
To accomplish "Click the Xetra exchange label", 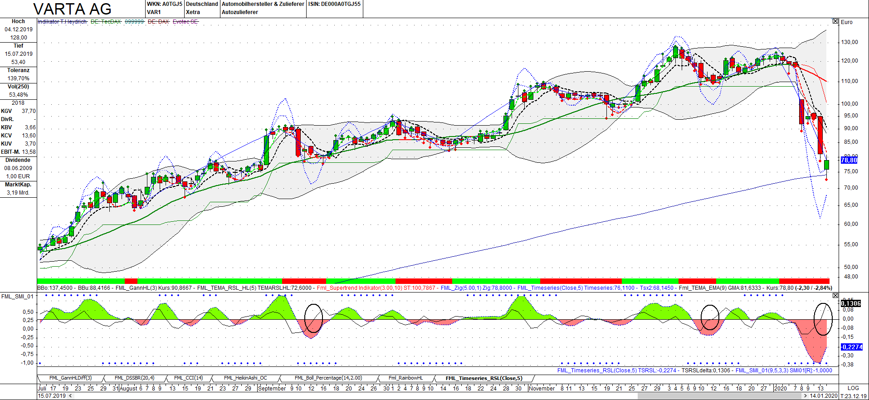I will (x=193, y=12).
